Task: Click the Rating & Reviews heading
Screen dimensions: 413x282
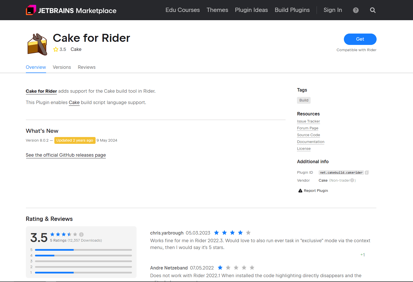Action: [49, 219]
